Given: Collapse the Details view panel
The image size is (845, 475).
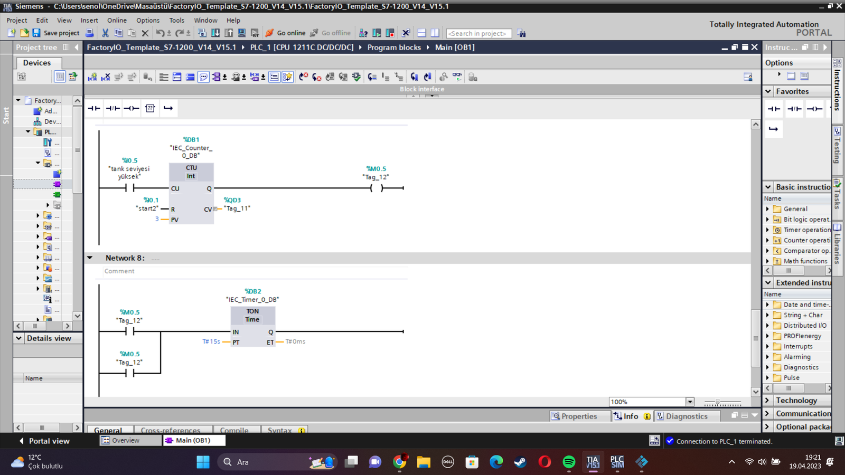Looking at the screenshot, I should pyautogui.click(x=19, y=338).
